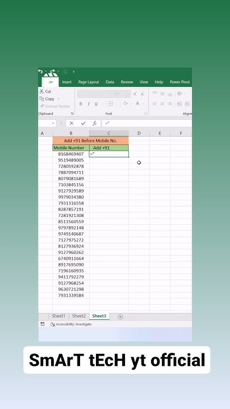
Task: Click the Redo arrow icon
Action: point(53,71)
